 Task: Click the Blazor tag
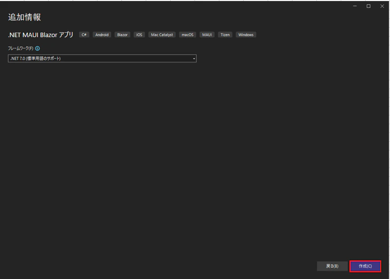pos(122,35)
